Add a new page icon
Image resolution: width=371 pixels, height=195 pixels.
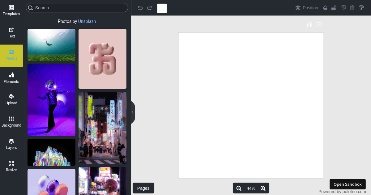coord(319,25)
